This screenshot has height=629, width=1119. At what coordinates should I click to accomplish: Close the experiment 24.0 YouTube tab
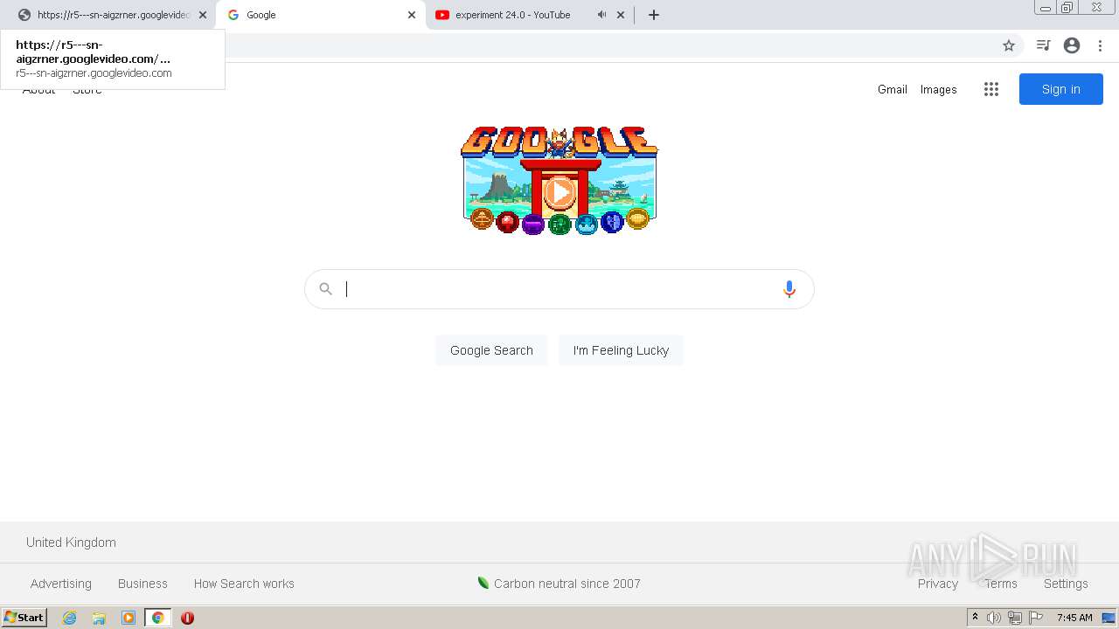(x=621, y=15)
